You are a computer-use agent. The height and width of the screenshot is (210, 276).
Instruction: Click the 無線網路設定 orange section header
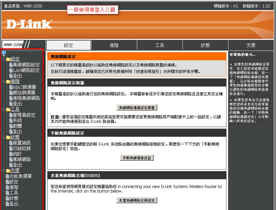[x=137, y=57]
